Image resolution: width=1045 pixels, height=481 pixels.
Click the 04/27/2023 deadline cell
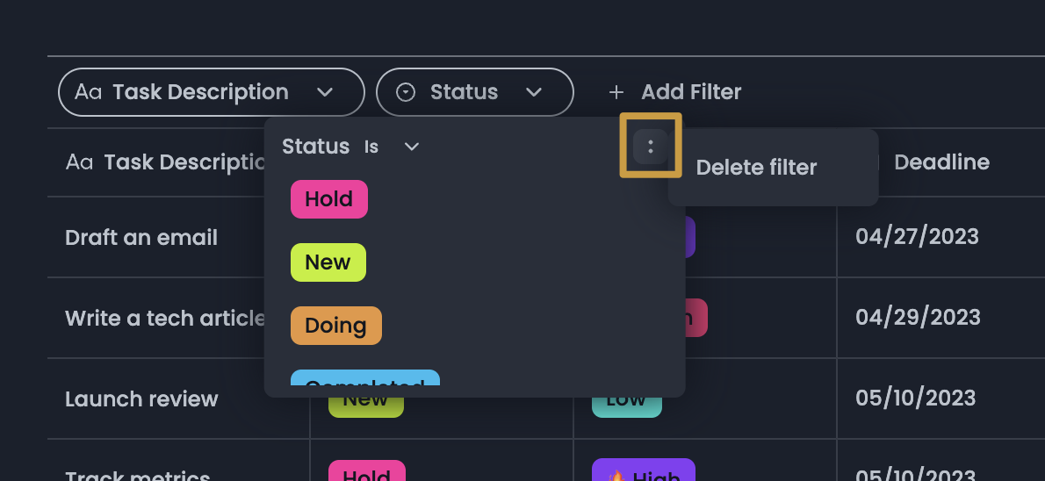[917, 237]
